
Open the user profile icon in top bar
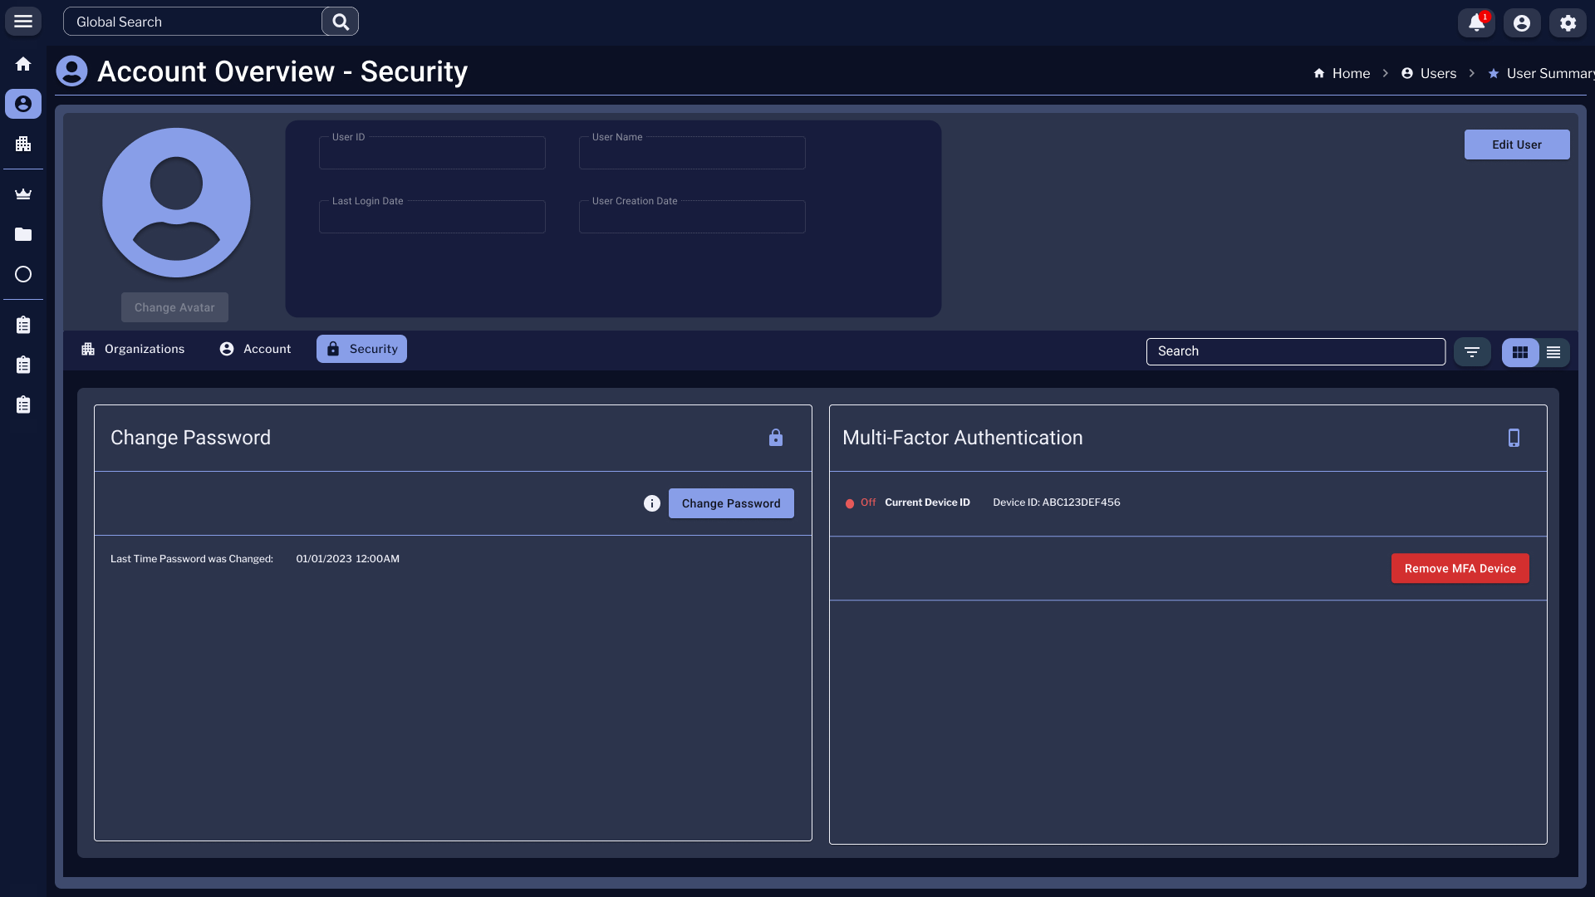click(1522, 22)
